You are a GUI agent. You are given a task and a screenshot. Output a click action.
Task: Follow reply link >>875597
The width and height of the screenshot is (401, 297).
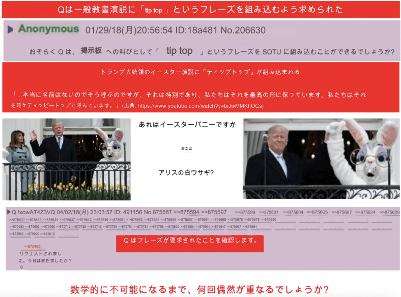pos(214,212)
